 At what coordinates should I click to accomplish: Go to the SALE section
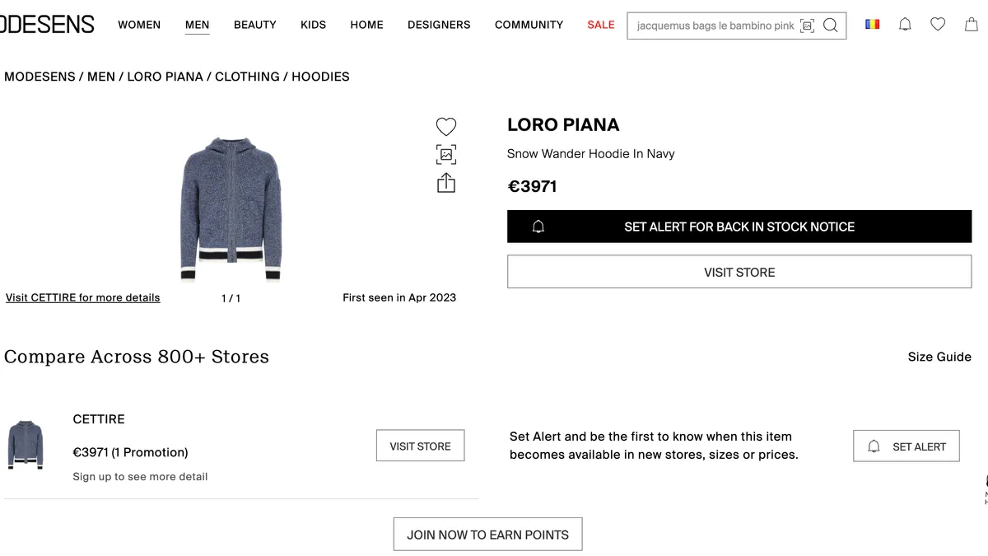[x=600, y=25]
